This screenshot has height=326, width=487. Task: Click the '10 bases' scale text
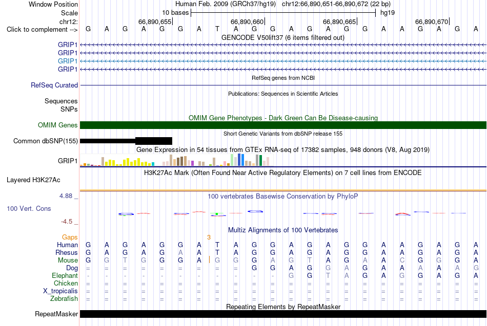[175, 13]
